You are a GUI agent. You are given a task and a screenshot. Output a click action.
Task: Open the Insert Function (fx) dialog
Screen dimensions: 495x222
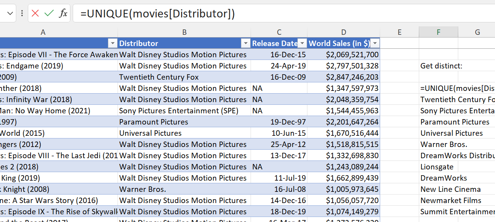point(63,14)
